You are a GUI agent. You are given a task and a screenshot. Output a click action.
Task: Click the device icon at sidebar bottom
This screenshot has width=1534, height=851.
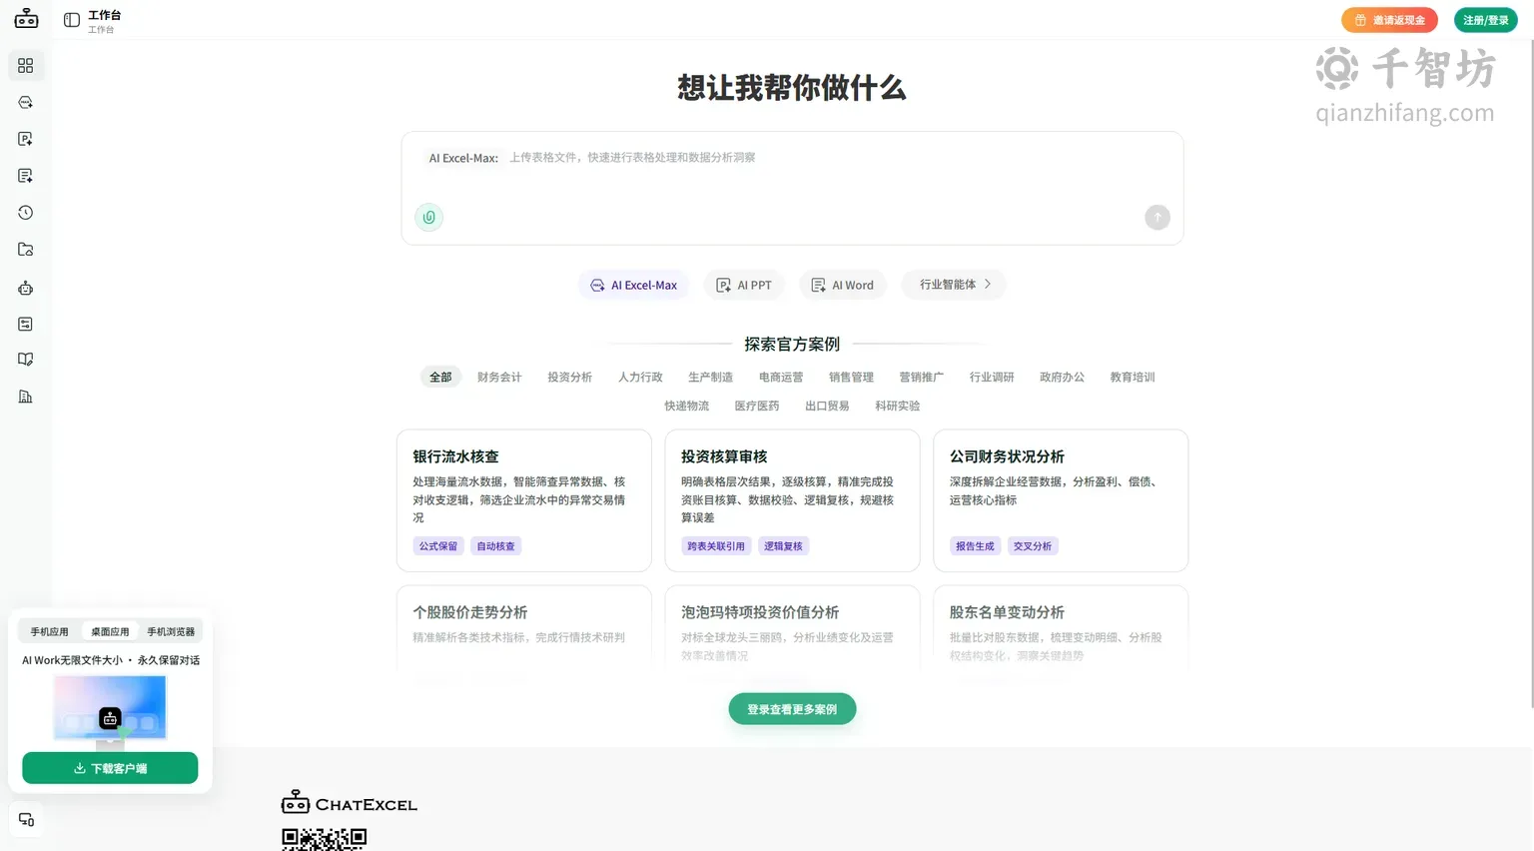(x=27, y=820)
